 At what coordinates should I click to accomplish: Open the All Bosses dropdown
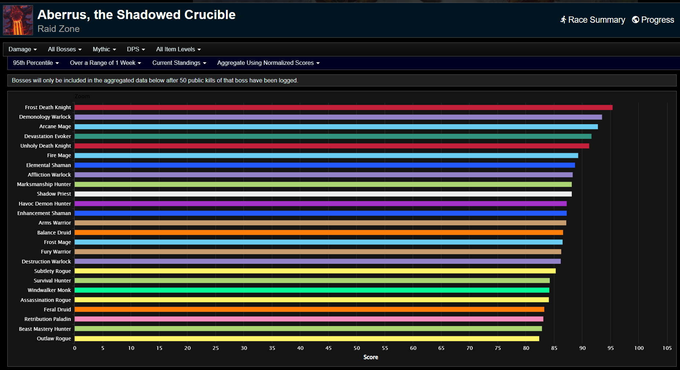[65, 49]
